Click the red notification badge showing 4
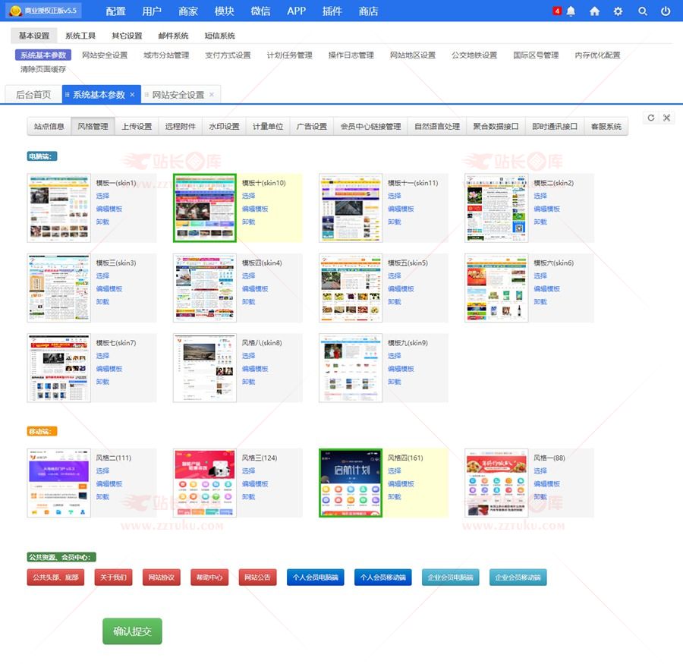683x664 pixels. [557, 11]
